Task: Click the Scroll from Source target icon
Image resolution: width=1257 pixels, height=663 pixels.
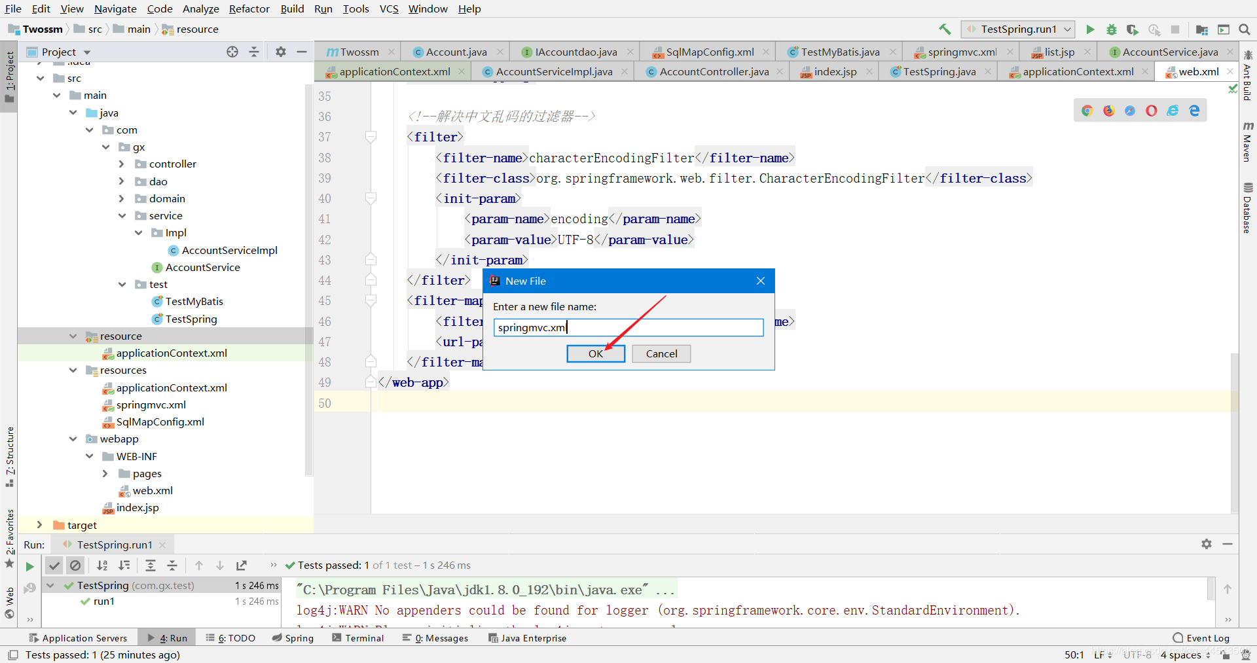Action: click(232, 52)
